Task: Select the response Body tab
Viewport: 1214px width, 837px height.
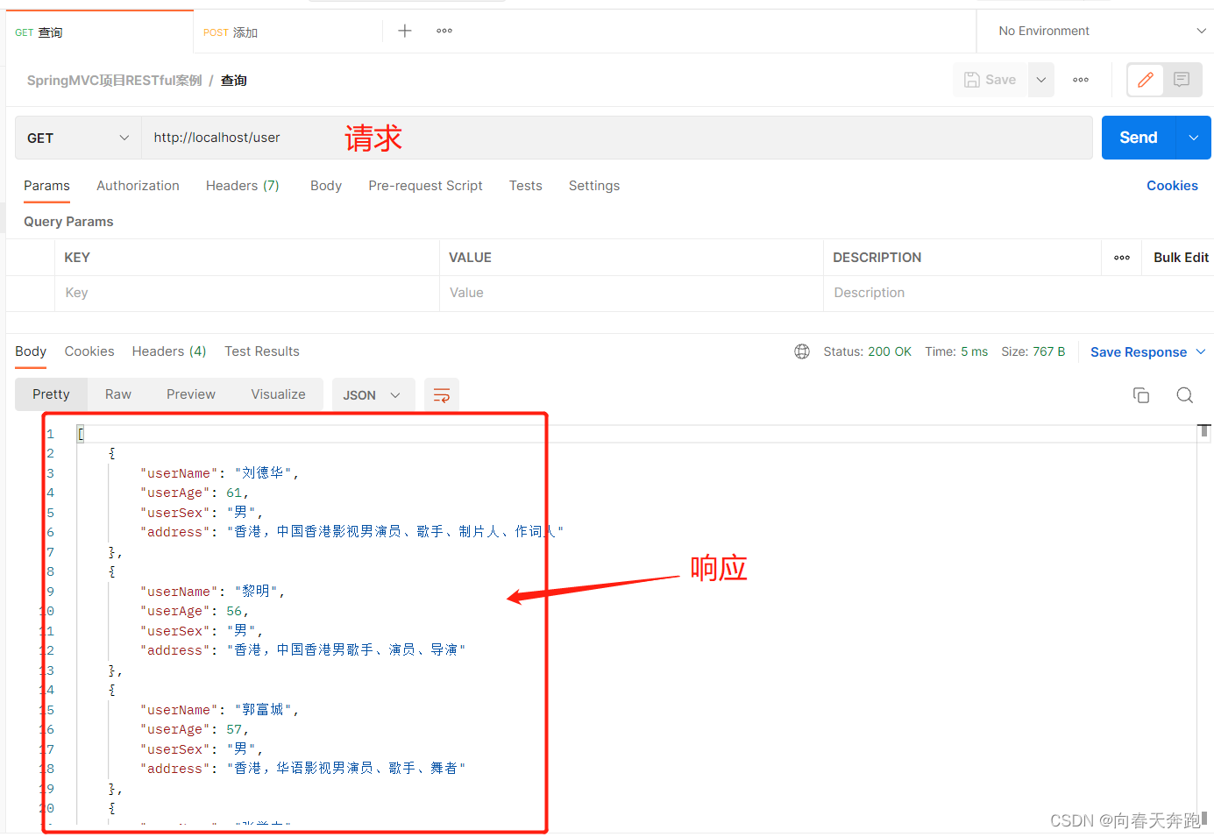Action: (31, 351)
